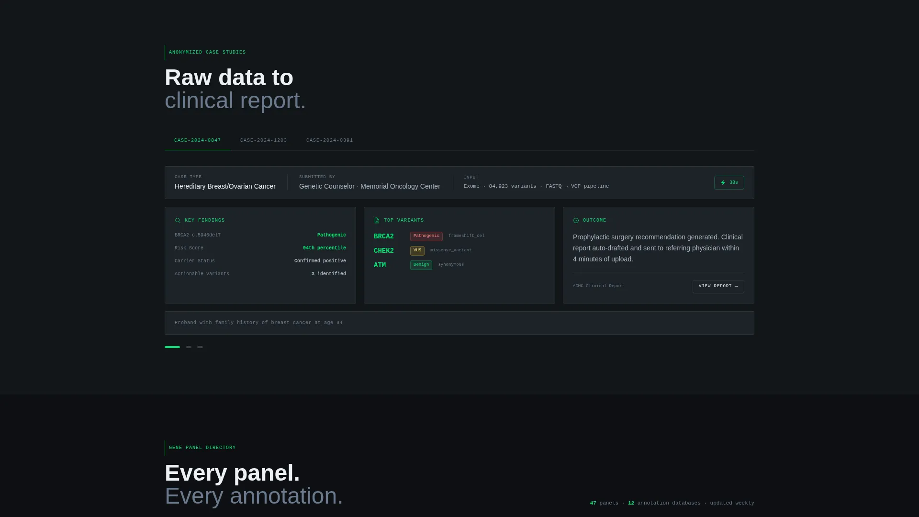Screen dimensions: 919x517
Task: Click the Top Variants document icon
Action: [377, 221]
